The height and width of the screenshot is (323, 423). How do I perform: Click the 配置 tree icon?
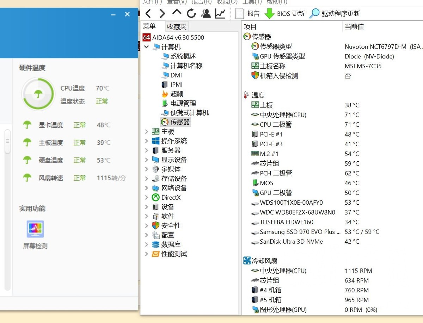[155, 235]
